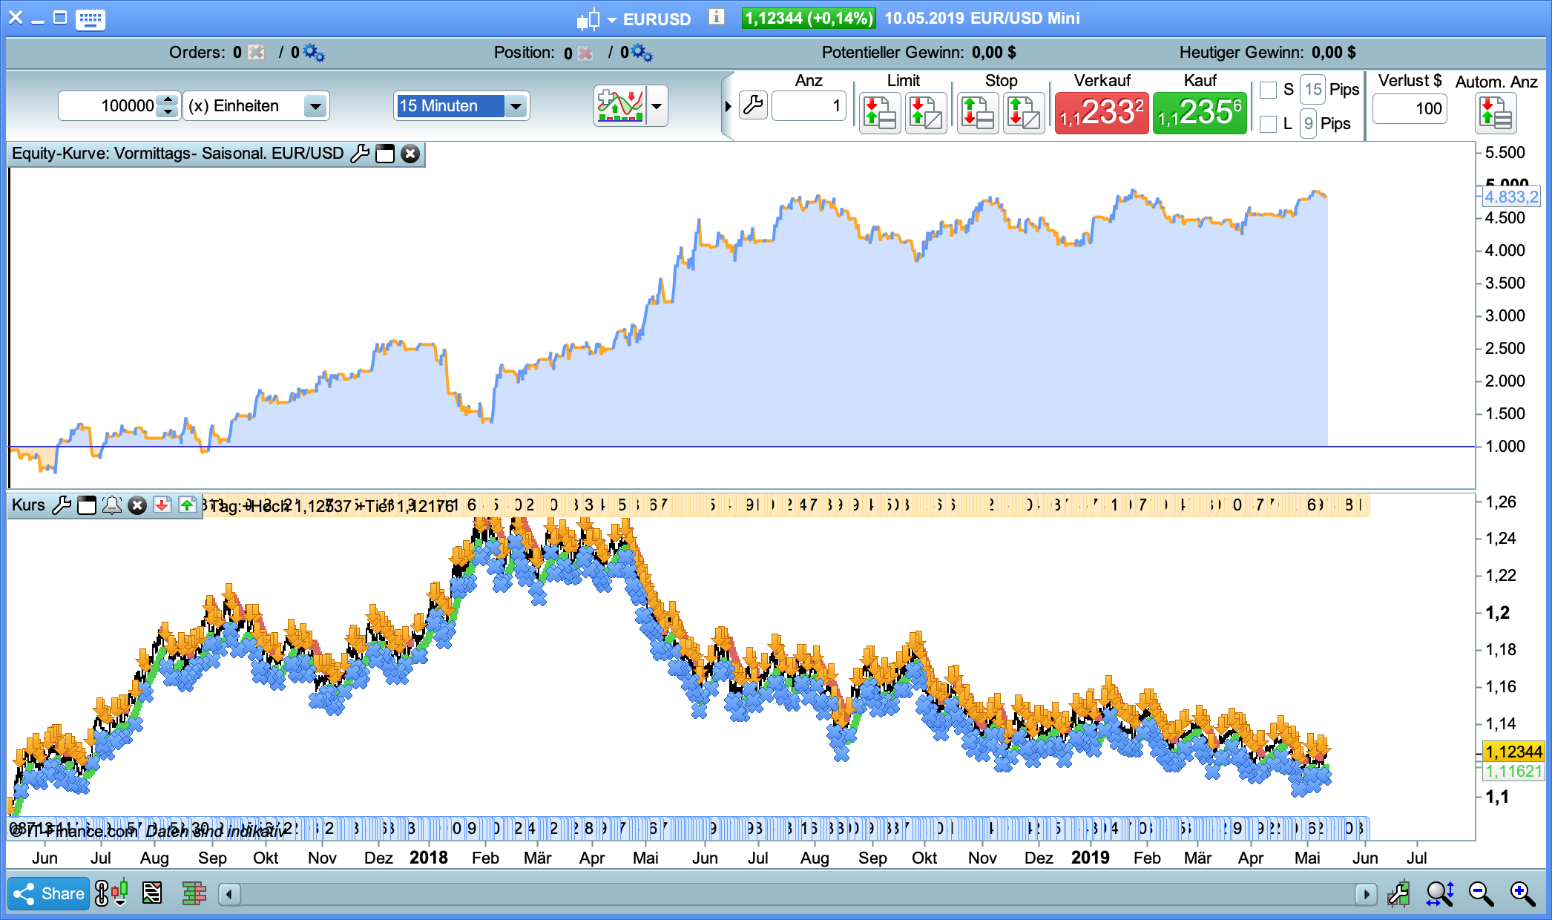Click the price alert bell in Kurs panel
This screenshot has width=1552, height=920.
click(x=112, y=505)
